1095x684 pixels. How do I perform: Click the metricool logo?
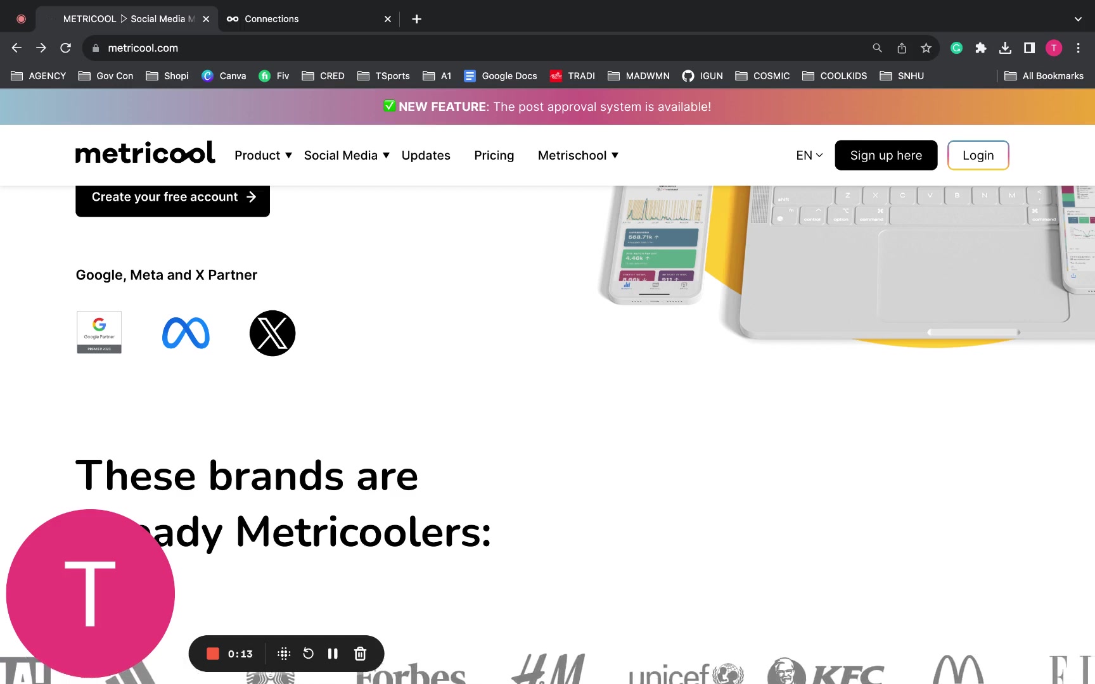(x=145, y=154)
